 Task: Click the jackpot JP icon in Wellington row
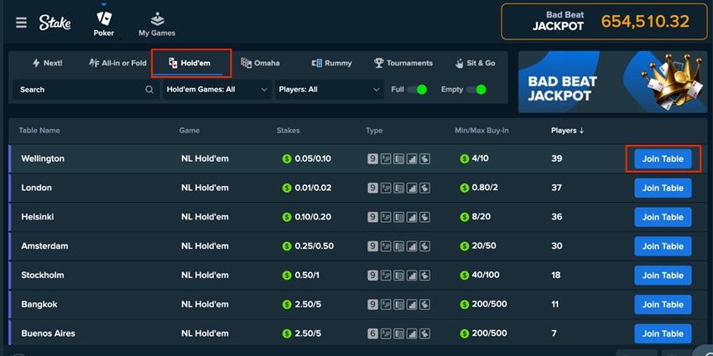386,159
